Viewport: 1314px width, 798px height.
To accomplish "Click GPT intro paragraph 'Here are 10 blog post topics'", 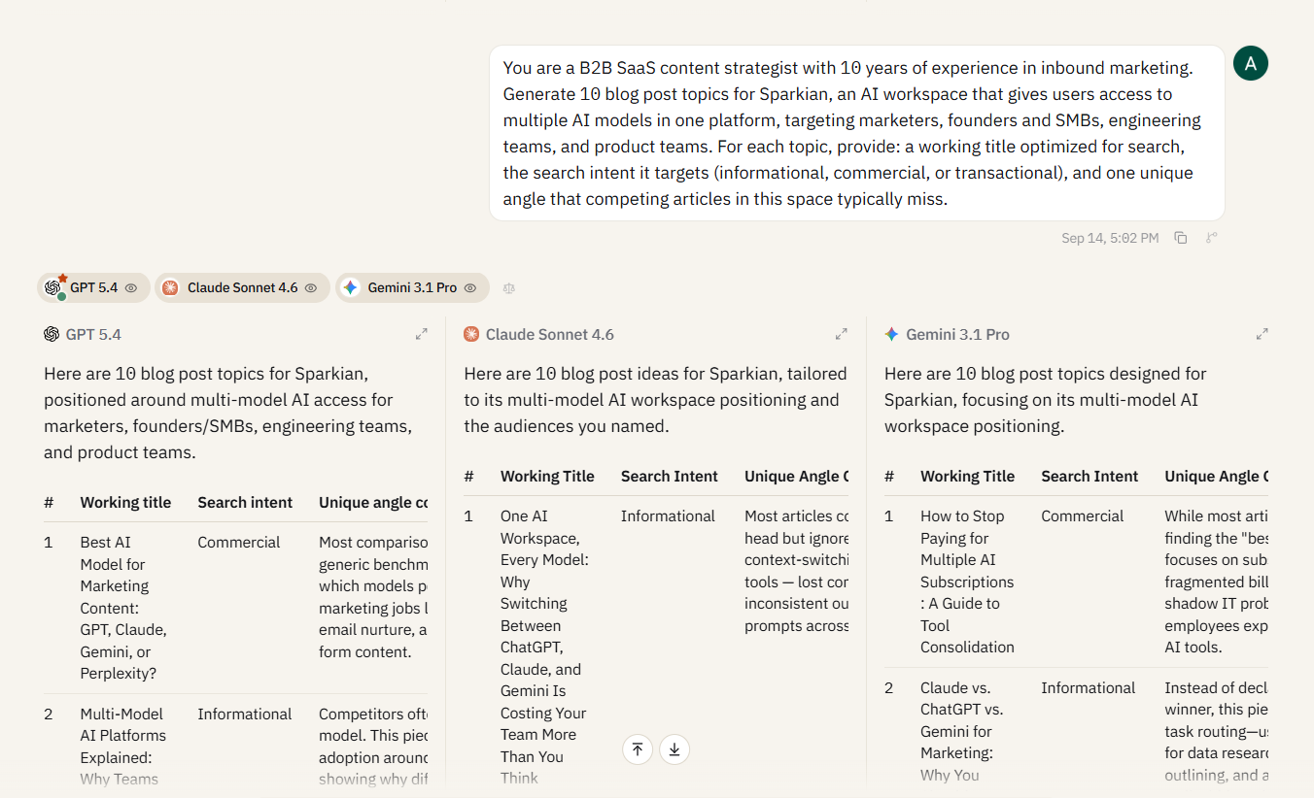I will pyautogui.click(x=228, y=413).
